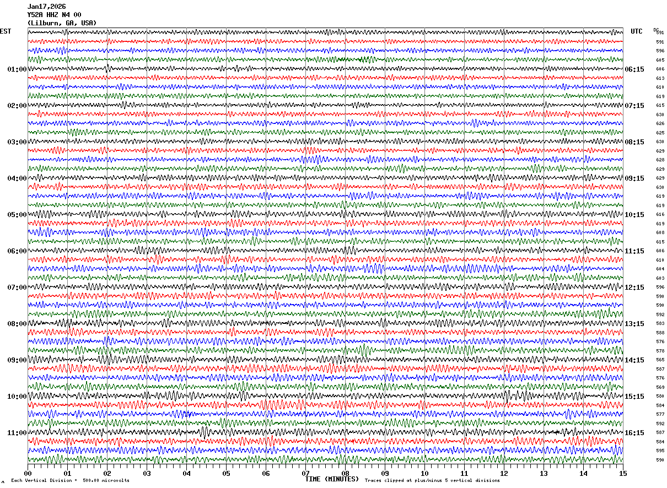Click the date header 'Jan17,2026'
The image size is (667, 488).
46,7
